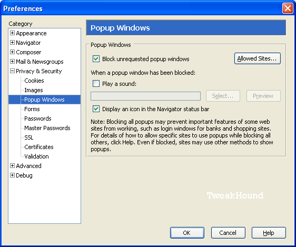
Task: Expand the Navigator category node
Action: pyautogui.click(x=12, y=43)
